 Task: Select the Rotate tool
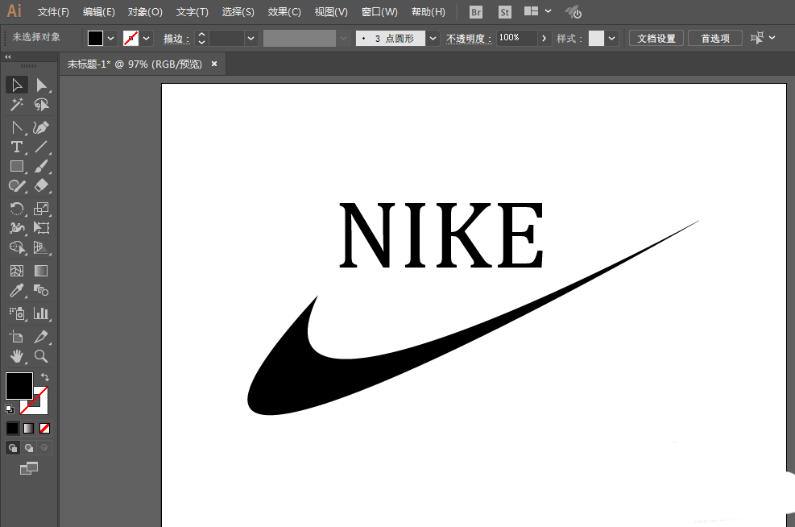(17, 209)
